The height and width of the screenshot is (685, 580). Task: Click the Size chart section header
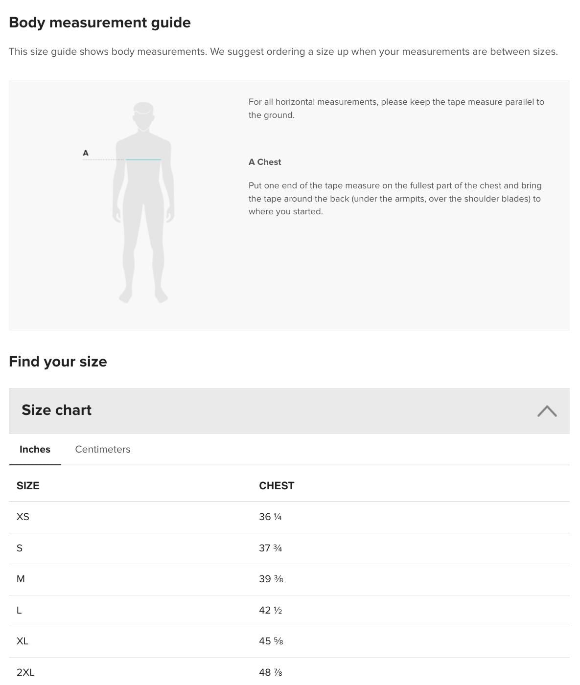[57, 410]
